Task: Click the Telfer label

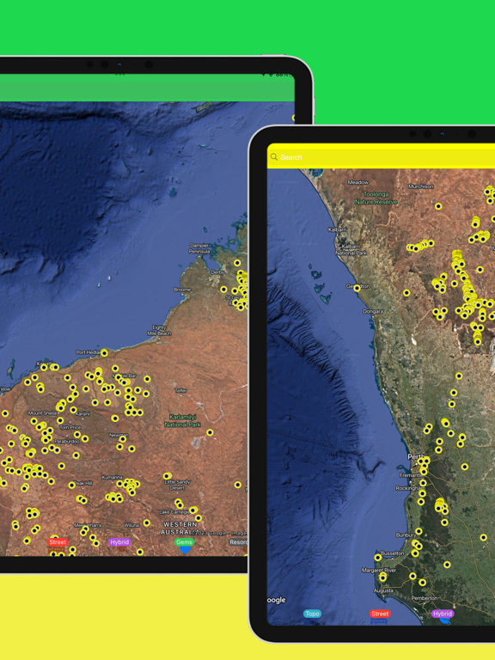Action: (180, 390)
